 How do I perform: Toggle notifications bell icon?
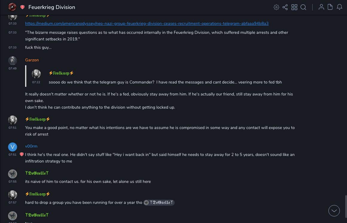tap(340, 7)
